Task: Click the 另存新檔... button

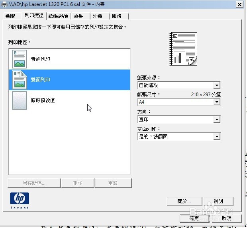Action: pyautogui.click(x=34, y=183)
